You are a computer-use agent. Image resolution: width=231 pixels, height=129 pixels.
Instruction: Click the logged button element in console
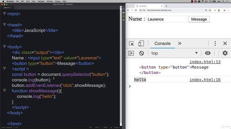coord(174,70)
